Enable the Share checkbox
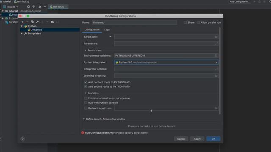 pyautogui.click(x=185, y=22)
